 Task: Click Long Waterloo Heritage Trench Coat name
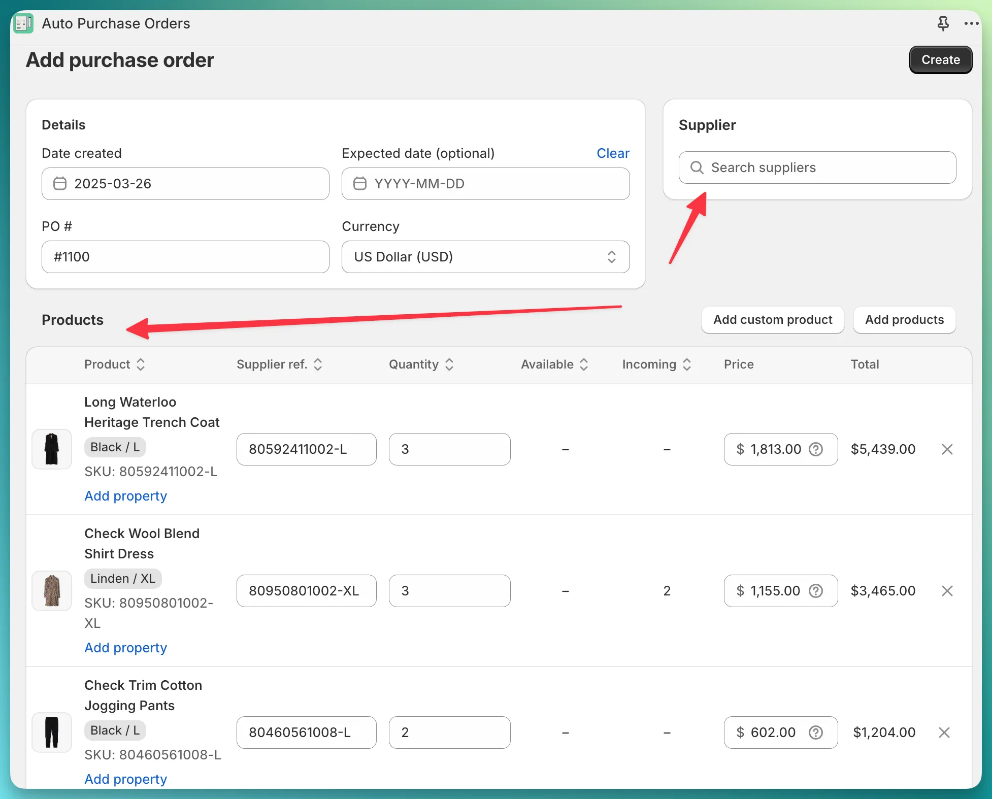pyautogui.click(x=152, y=412)
